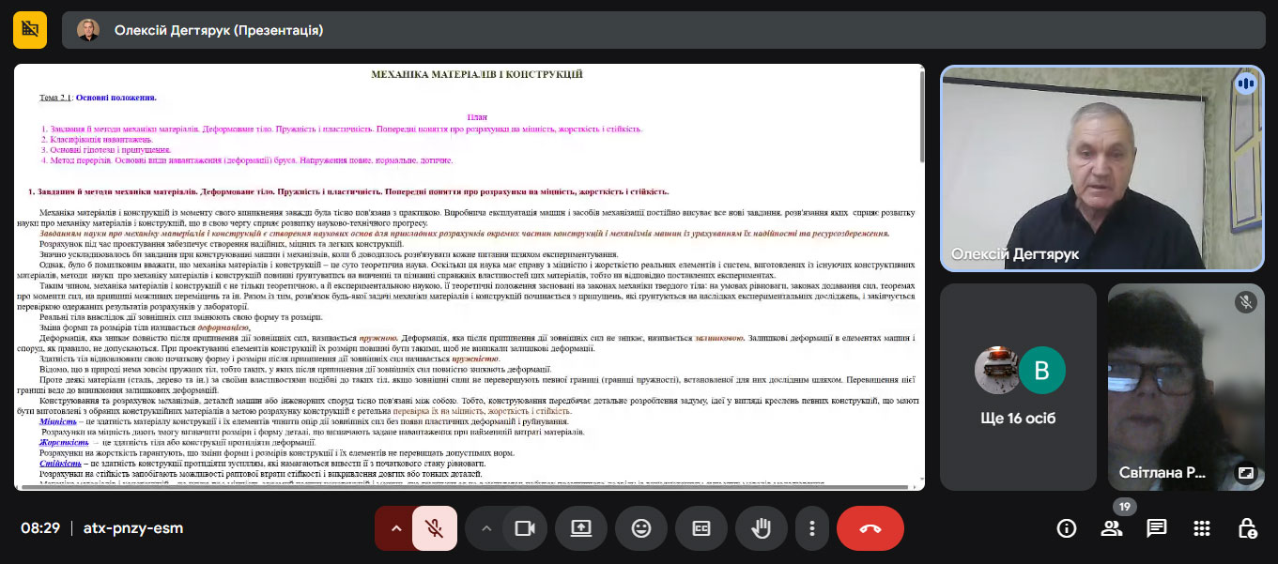
Task: Open microphone audio settings chevron
Action: 395,528
